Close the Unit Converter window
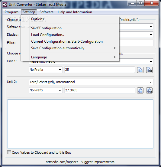The height and width of the screenshot is (167, 161). click(x=152, y=3)
